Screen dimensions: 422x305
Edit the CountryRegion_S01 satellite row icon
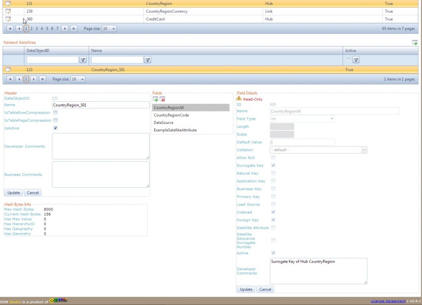(x=8, y=70)
